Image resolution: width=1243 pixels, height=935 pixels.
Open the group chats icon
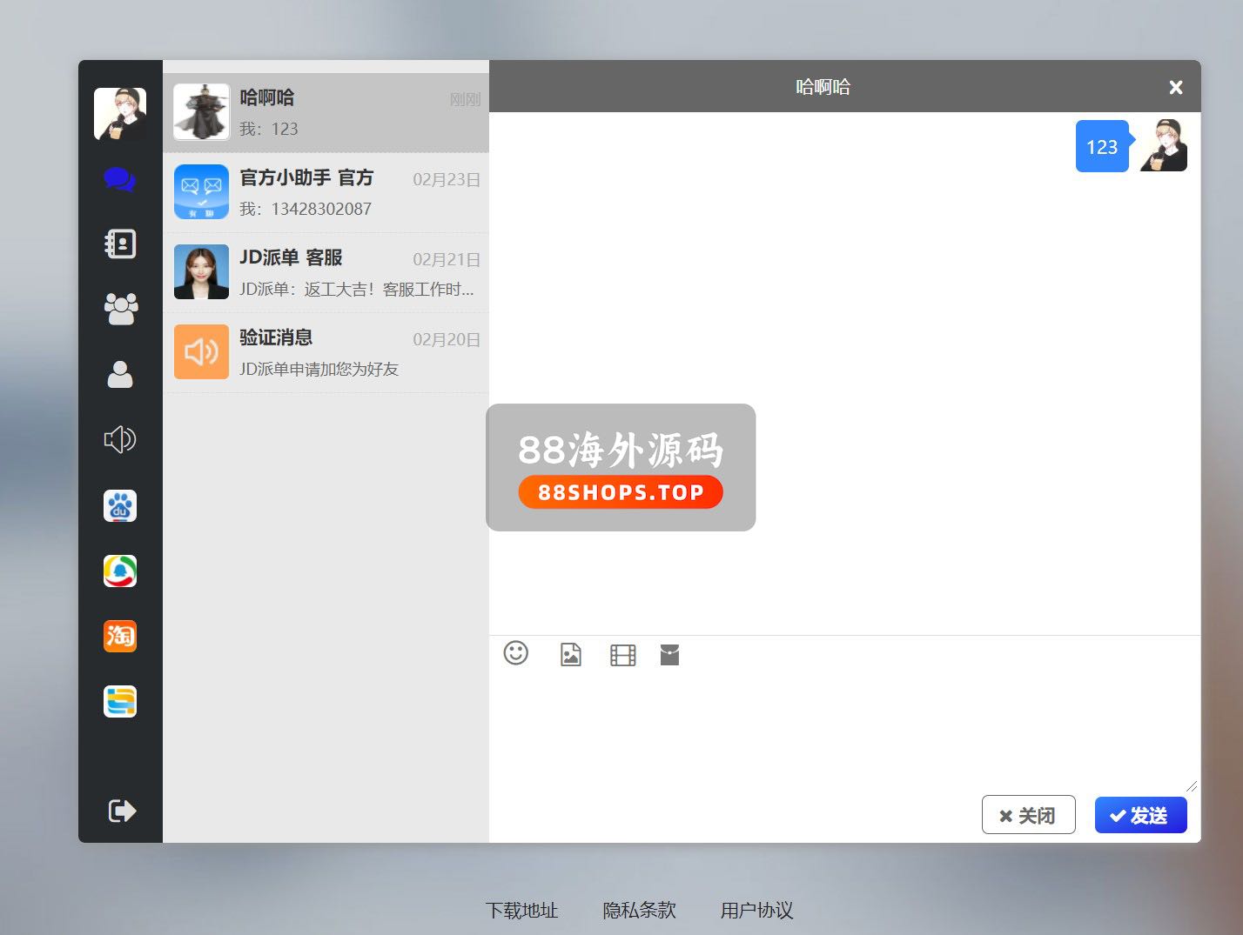120,309
